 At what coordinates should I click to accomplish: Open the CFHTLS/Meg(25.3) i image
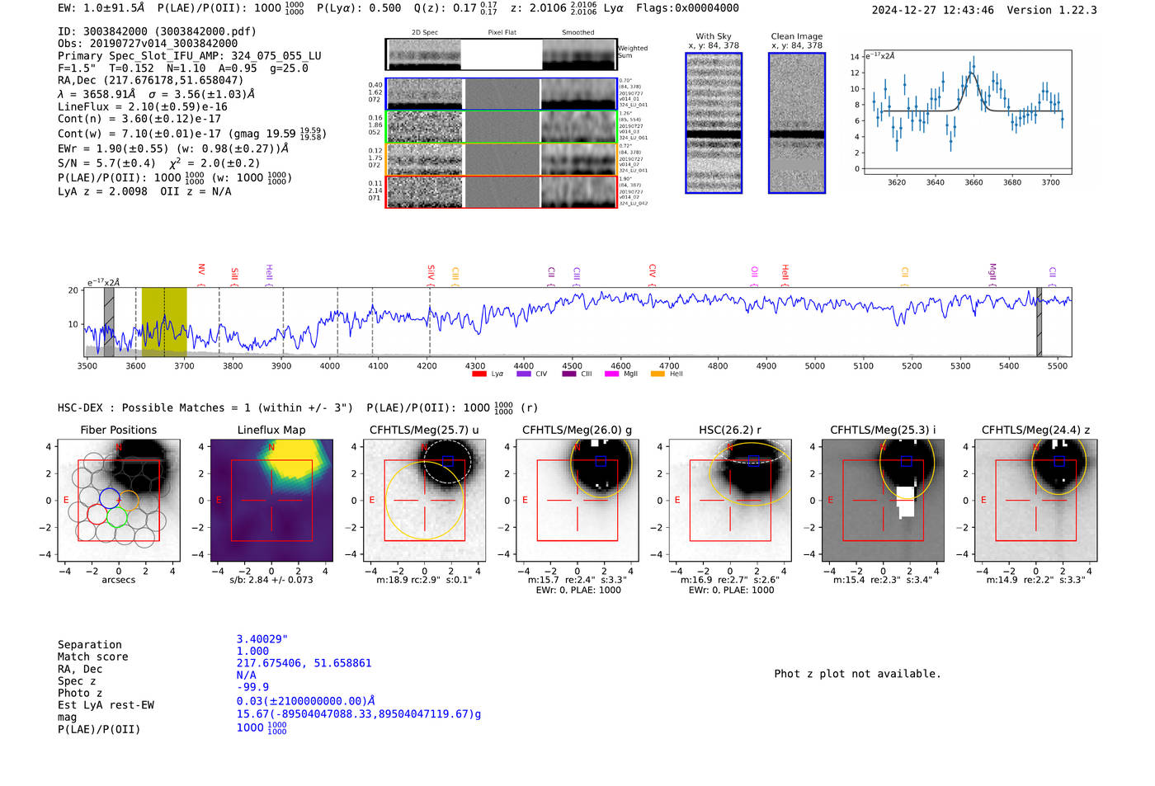pos(883,500)
